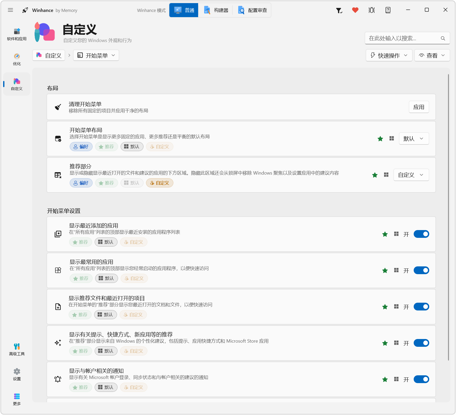Select 推荐 tag under 开始菜单布局
Screen dimensions: 456x415
tap(106, 147)
